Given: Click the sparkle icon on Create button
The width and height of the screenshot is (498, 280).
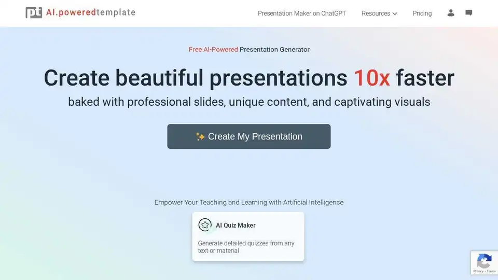Looking at the screenshot, I should coord(200,136).
